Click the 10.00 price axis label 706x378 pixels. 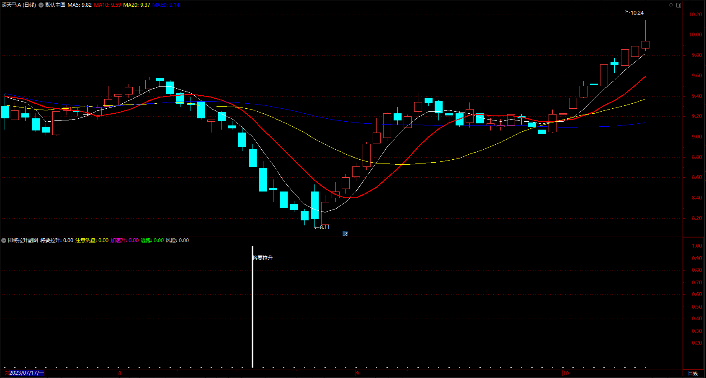click(696, 35)
